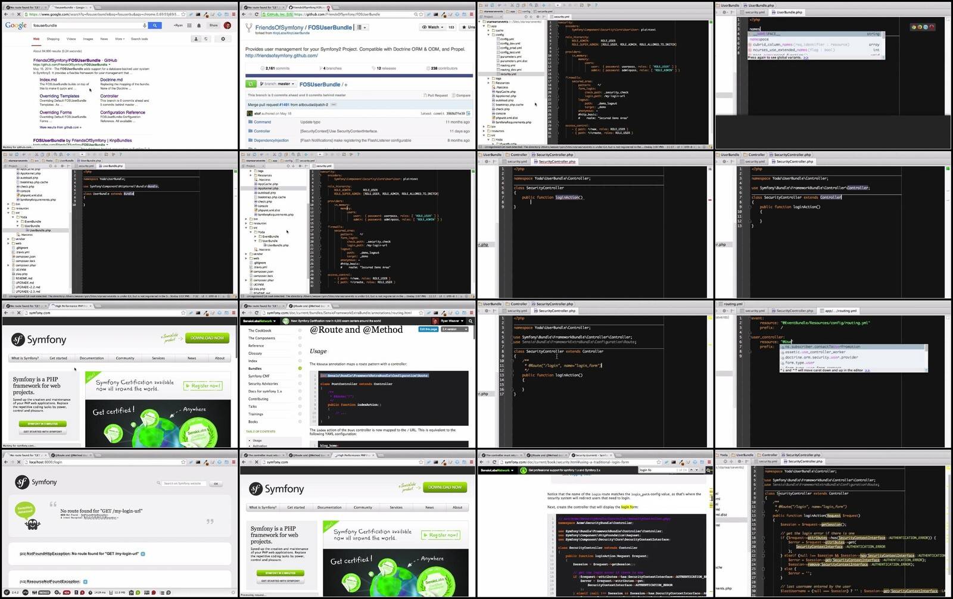Switch to Images tab in Google results

(x=88, y=39)
